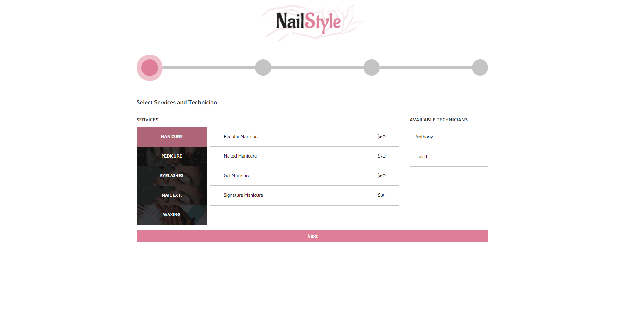Viewport: 631px width, 315px height.
Task: Choose the Signature Manicure service
Action: pos(305,195)
